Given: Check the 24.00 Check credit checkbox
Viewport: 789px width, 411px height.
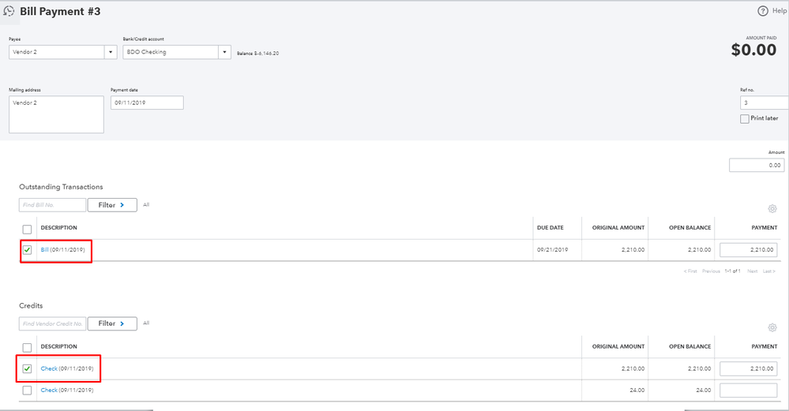Looking at the screenshot, I should pos(28,390).
